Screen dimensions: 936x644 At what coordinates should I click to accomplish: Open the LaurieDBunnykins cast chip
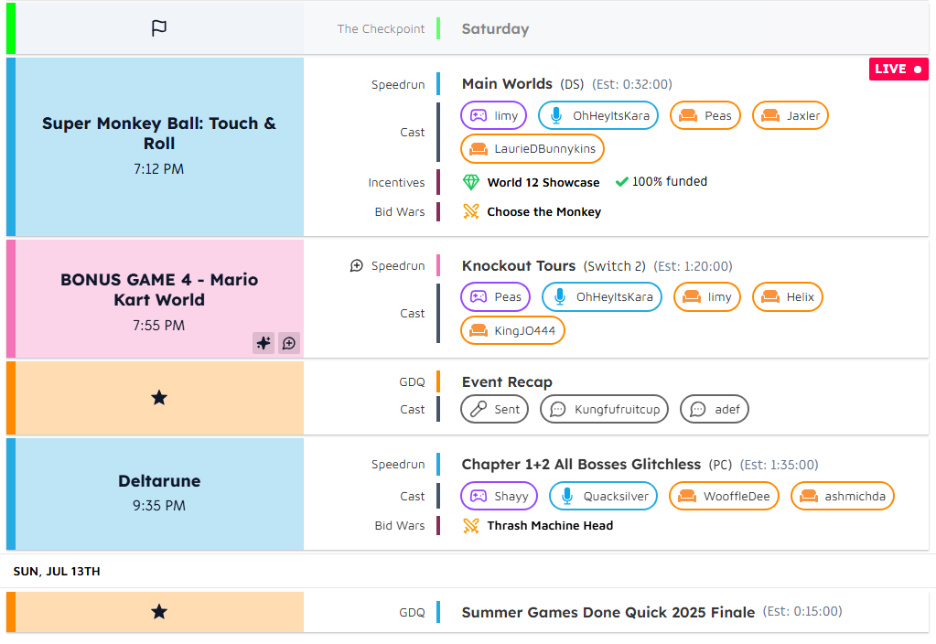(x=533, y=148)
